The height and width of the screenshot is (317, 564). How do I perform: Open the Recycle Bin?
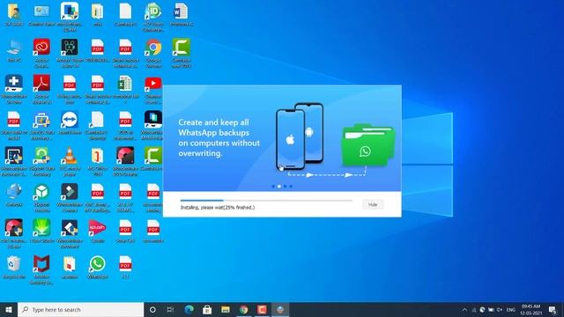coord(14,268)
